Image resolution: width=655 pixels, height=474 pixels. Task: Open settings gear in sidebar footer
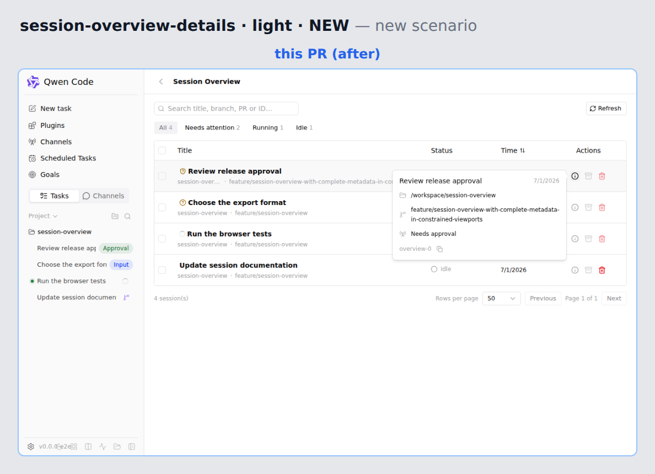31,446
